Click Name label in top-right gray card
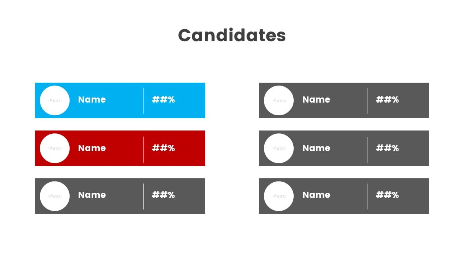 pyautogui.click(x=316, y=100)
